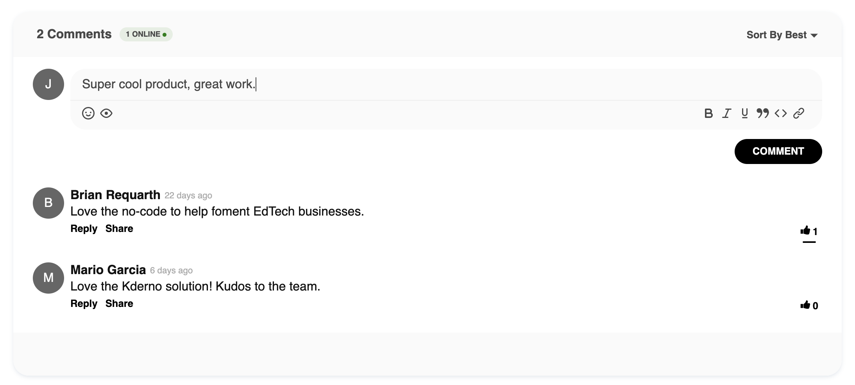Insert a code block
This screenshot has width=855, height=385.
tap(781, 113)
